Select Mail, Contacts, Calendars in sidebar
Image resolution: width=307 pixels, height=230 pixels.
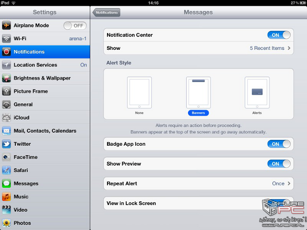coord(45,131)
